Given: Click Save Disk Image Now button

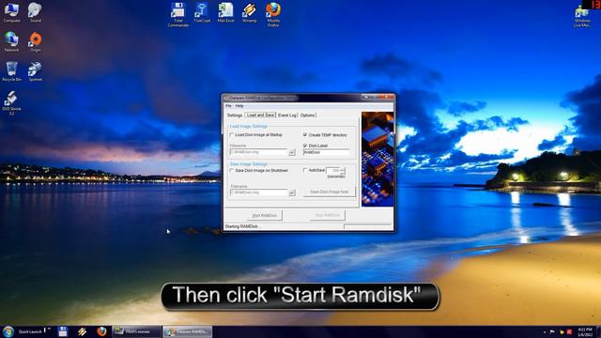Looking at the screenshot, I should click(x=330, y=192).
